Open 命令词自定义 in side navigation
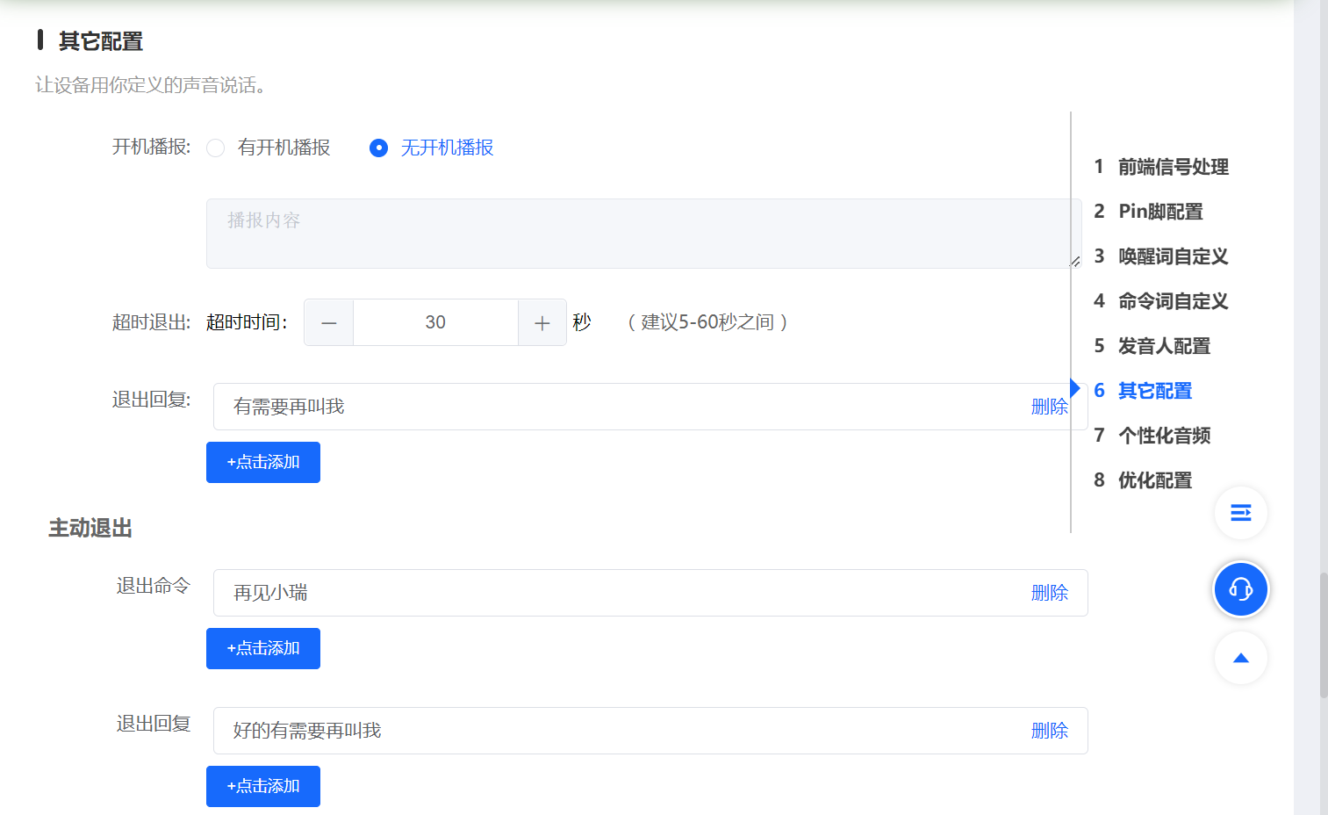Image resolution: width=1328 pixels, height=815 pixels. [x=1161, y=301]
